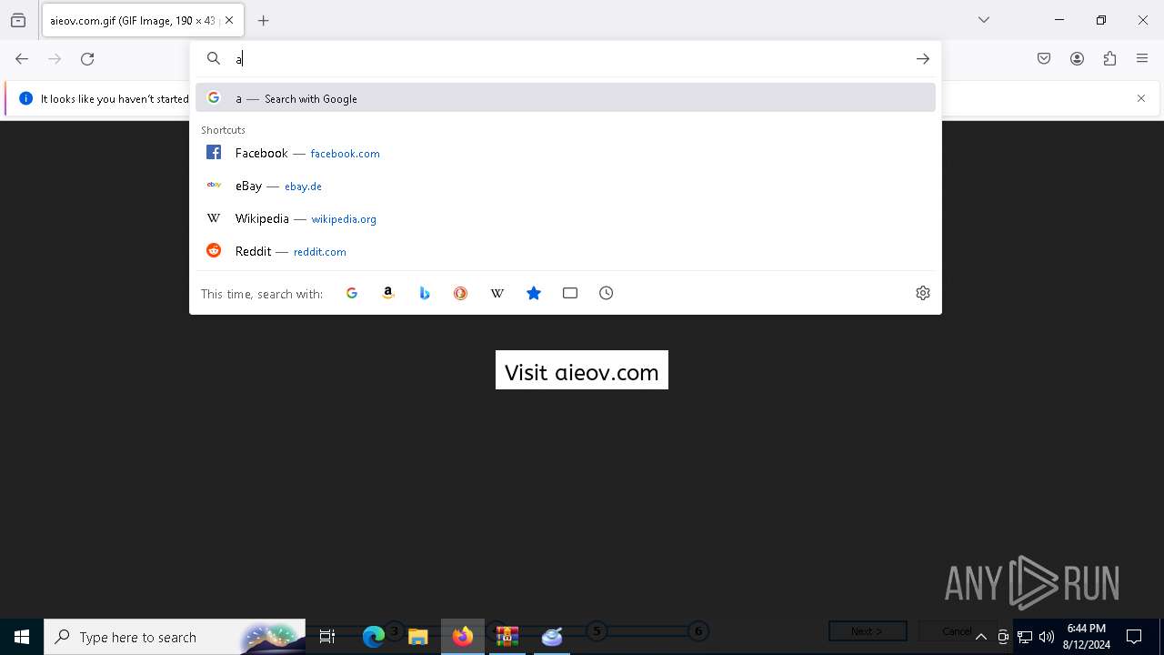Choose the eBay shortcut suggestion

[566, 186]
